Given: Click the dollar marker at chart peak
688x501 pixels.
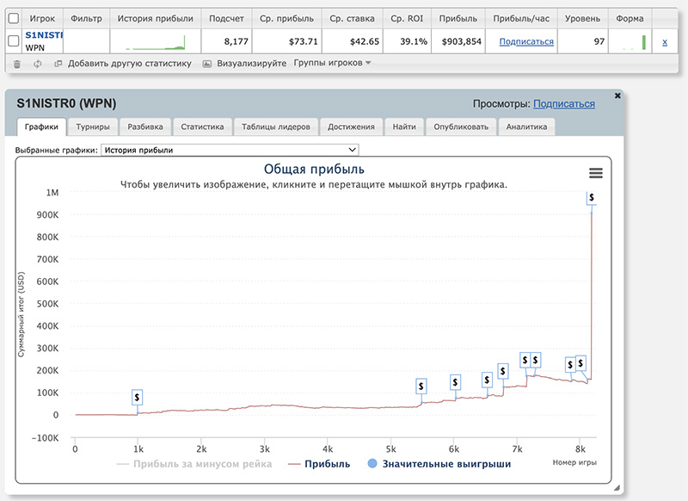Looking at the screenshot, I should pos(592,197).
